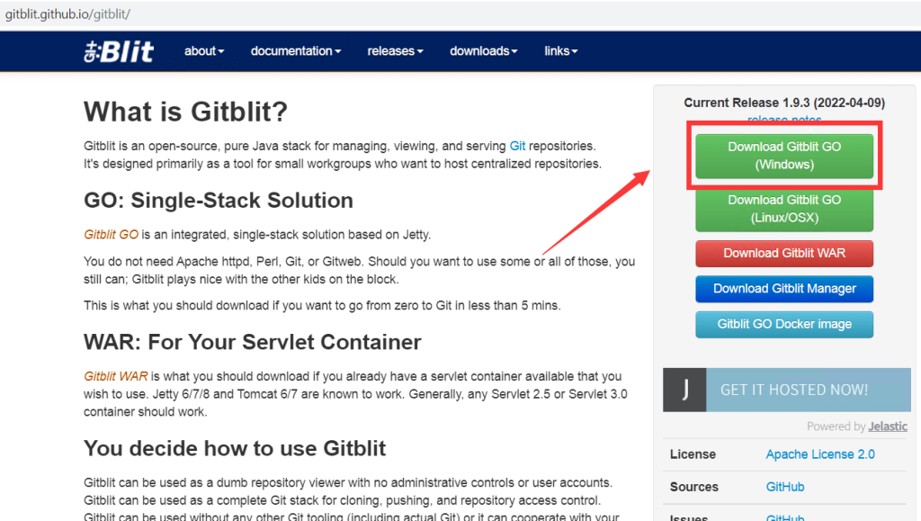
Task: Open the about dropdown menu
Action: [x=204, y=51]
